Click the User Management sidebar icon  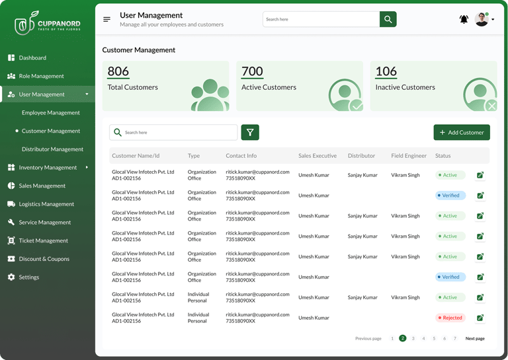tap(11, 94)
